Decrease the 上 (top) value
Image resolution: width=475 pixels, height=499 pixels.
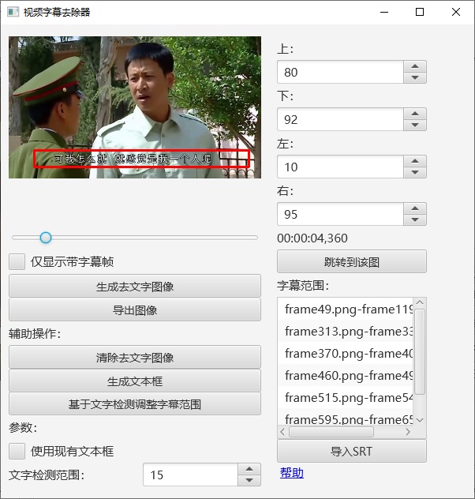(x=415, y=77)
